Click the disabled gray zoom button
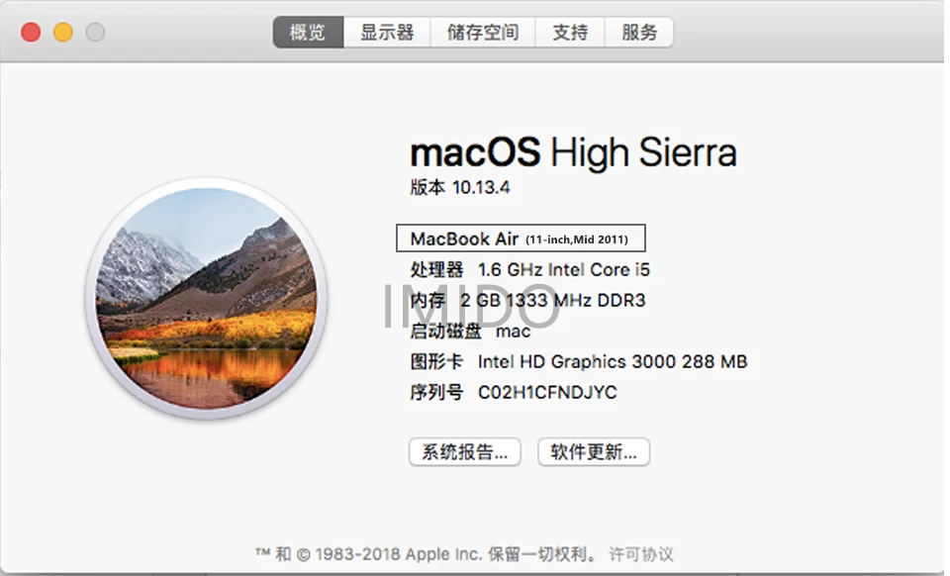 pyautogui.click(x=95, y=32)
